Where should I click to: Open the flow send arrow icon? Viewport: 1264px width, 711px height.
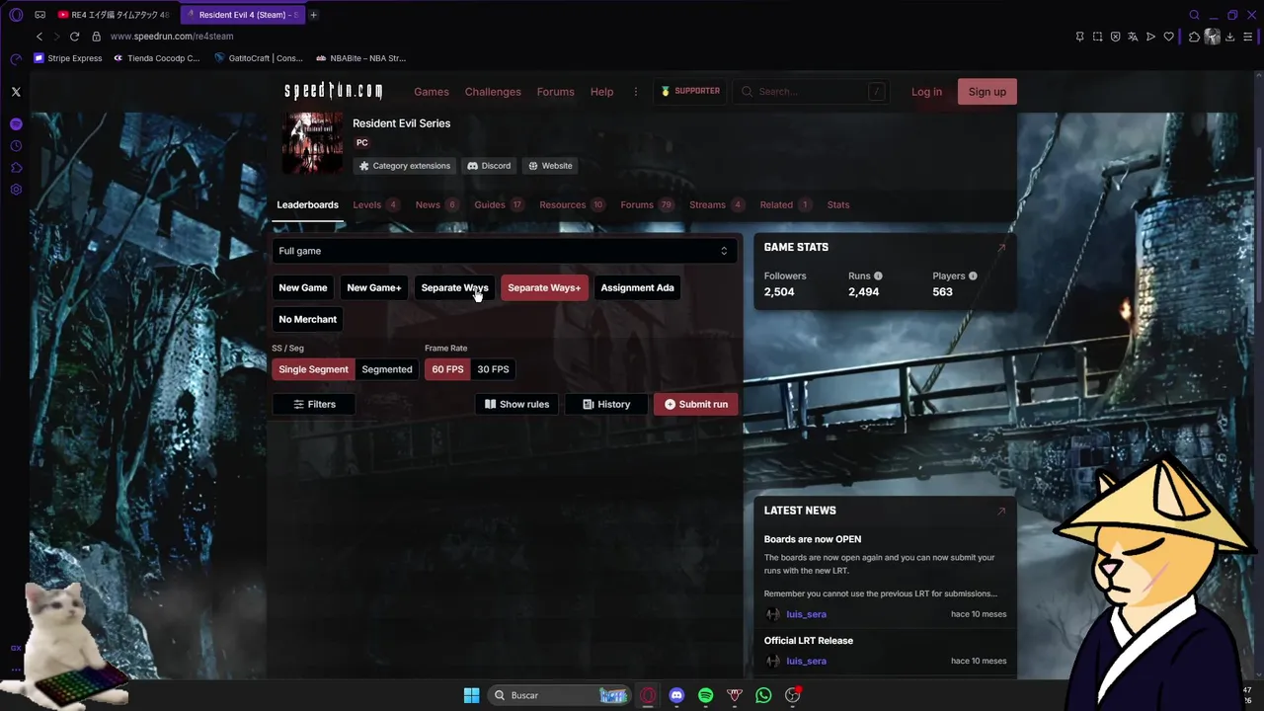[x=1150, y=37]
